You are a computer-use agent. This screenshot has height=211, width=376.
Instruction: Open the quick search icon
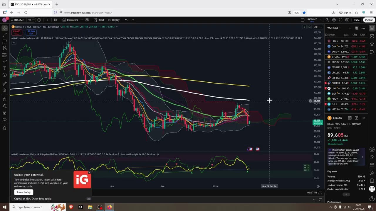point(327,20)
